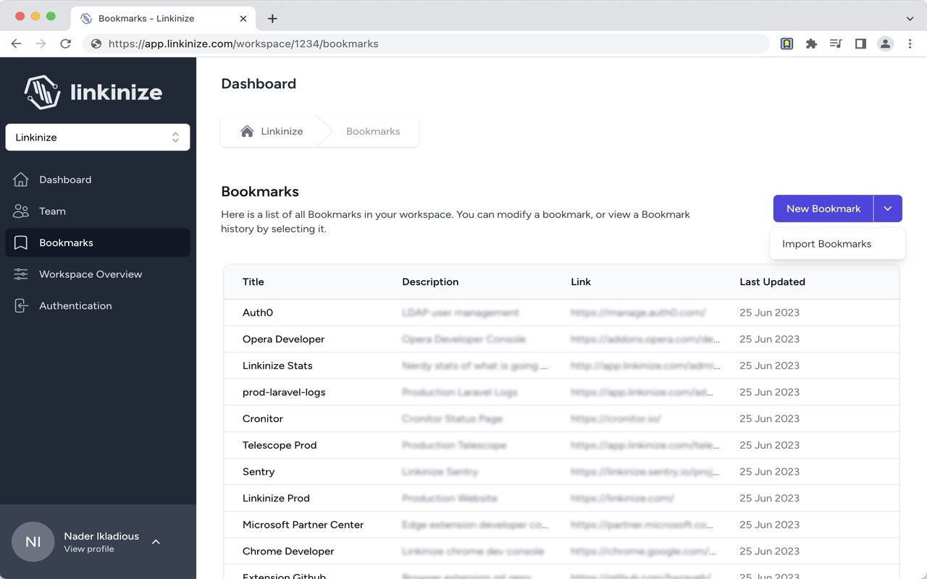Click Nader Ikladious user name

[101, 536]
